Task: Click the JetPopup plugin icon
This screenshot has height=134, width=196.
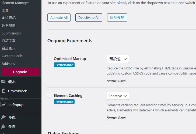Action: (x=3, y=105)
